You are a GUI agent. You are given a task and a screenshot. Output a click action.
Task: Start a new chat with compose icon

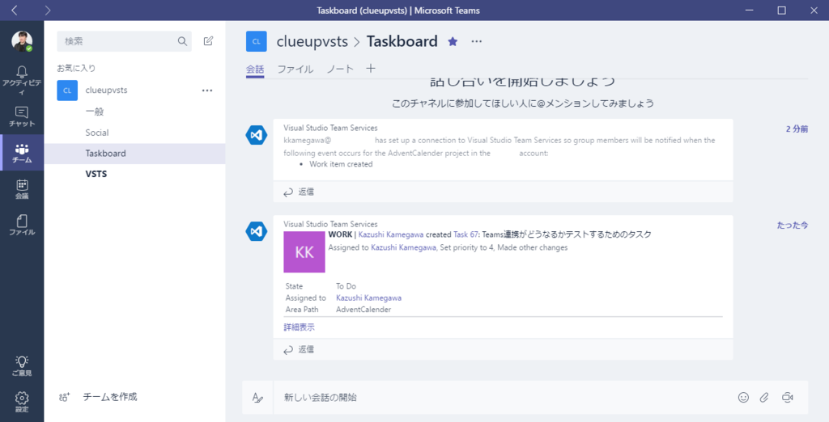point(208,40)
